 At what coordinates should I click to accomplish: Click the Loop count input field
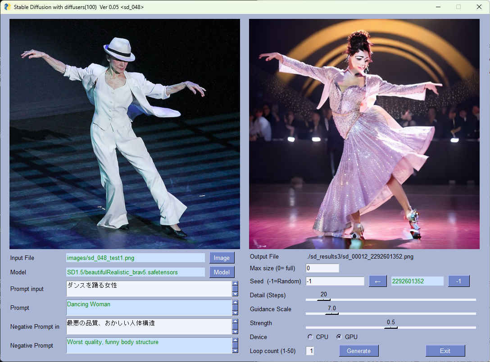[310, 351]
